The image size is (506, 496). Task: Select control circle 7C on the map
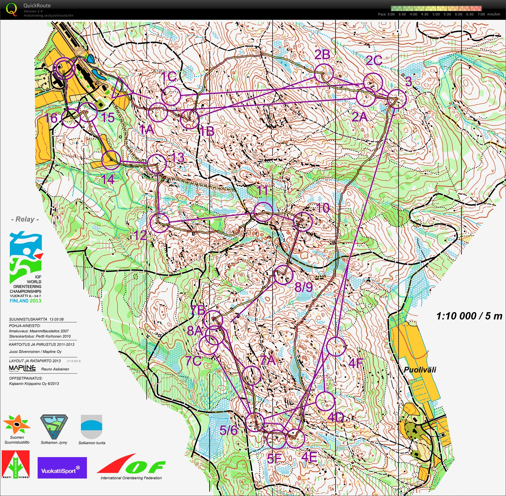click(x=208, y=345)
